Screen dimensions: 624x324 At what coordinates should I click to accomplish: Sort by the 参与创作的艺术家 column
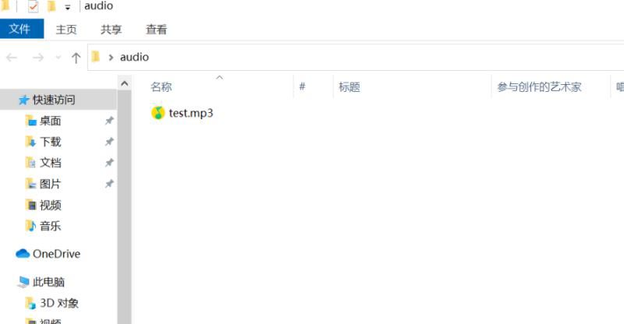539,86
